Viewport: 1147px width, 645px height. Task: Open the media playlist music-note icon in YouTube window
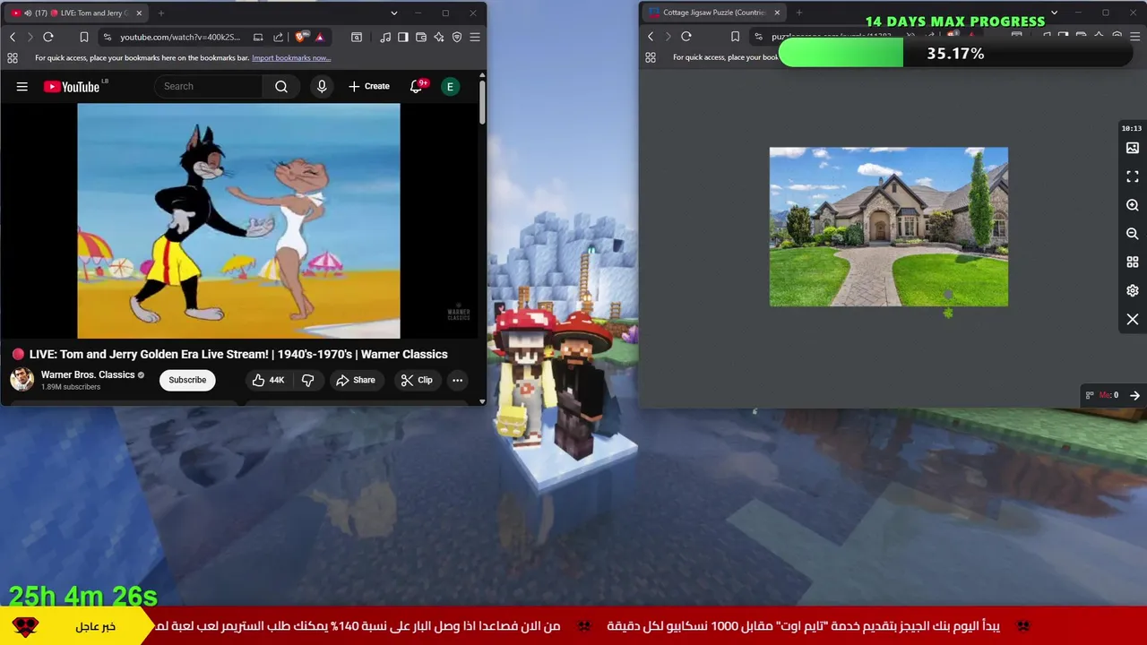tap(385, 37)
